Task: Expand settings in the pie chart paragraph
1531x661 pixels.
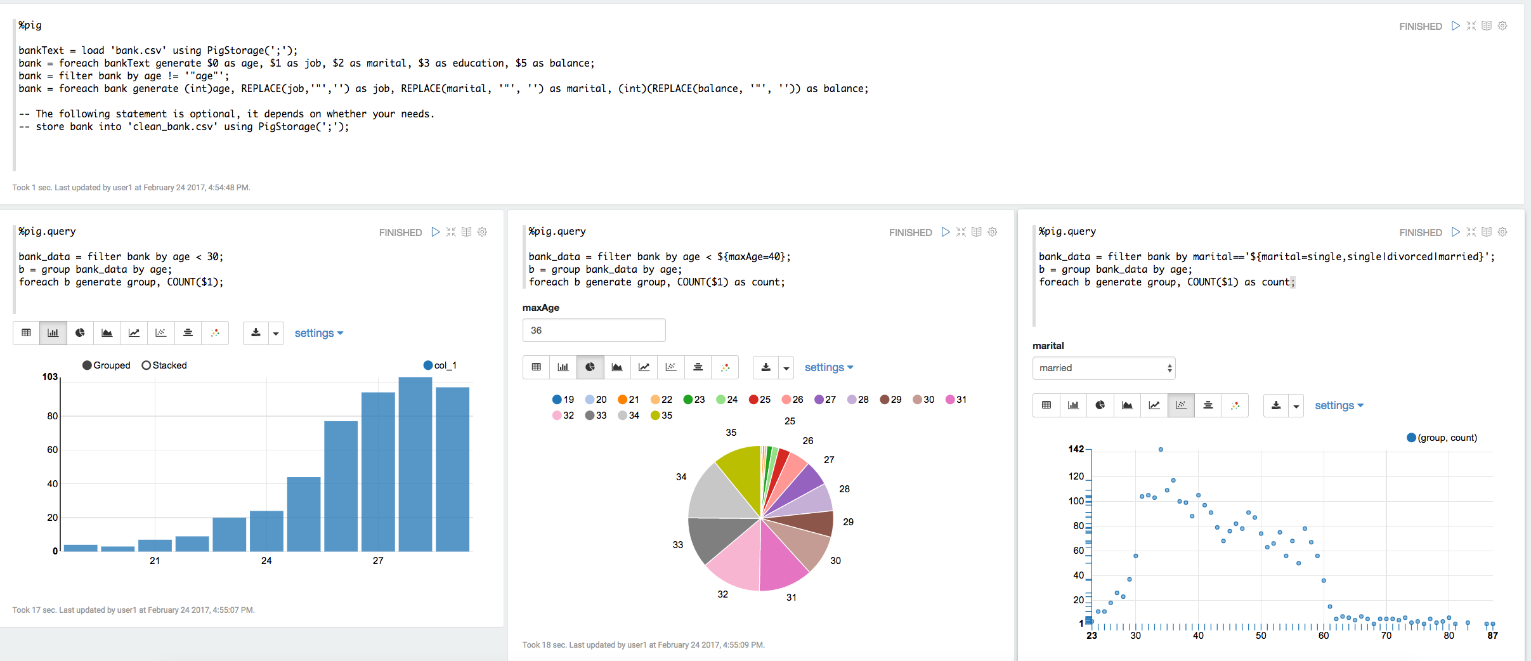Action: click(x=828, y=367)
